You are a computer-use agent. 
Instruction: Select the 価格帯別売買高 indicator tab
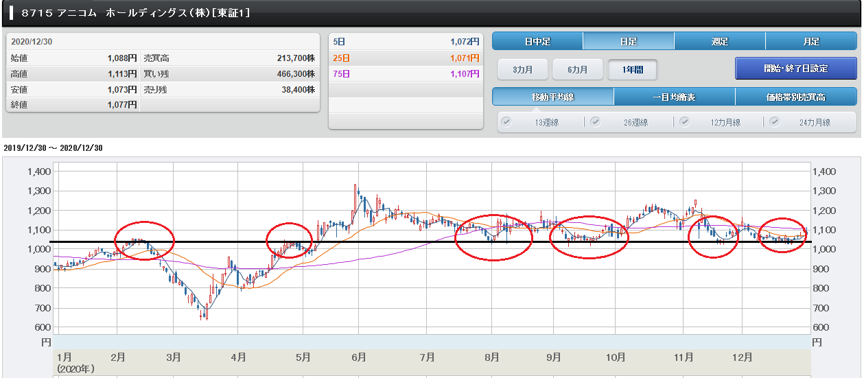pyautogui.click(x=796, y=97)
